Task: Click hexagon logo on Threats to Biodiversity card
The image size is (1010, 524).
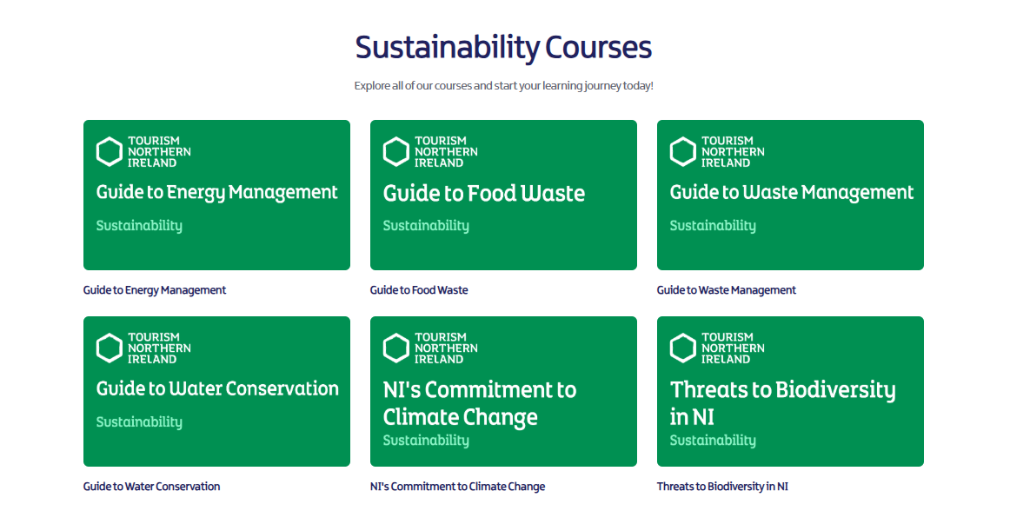Action: point(683,348)
